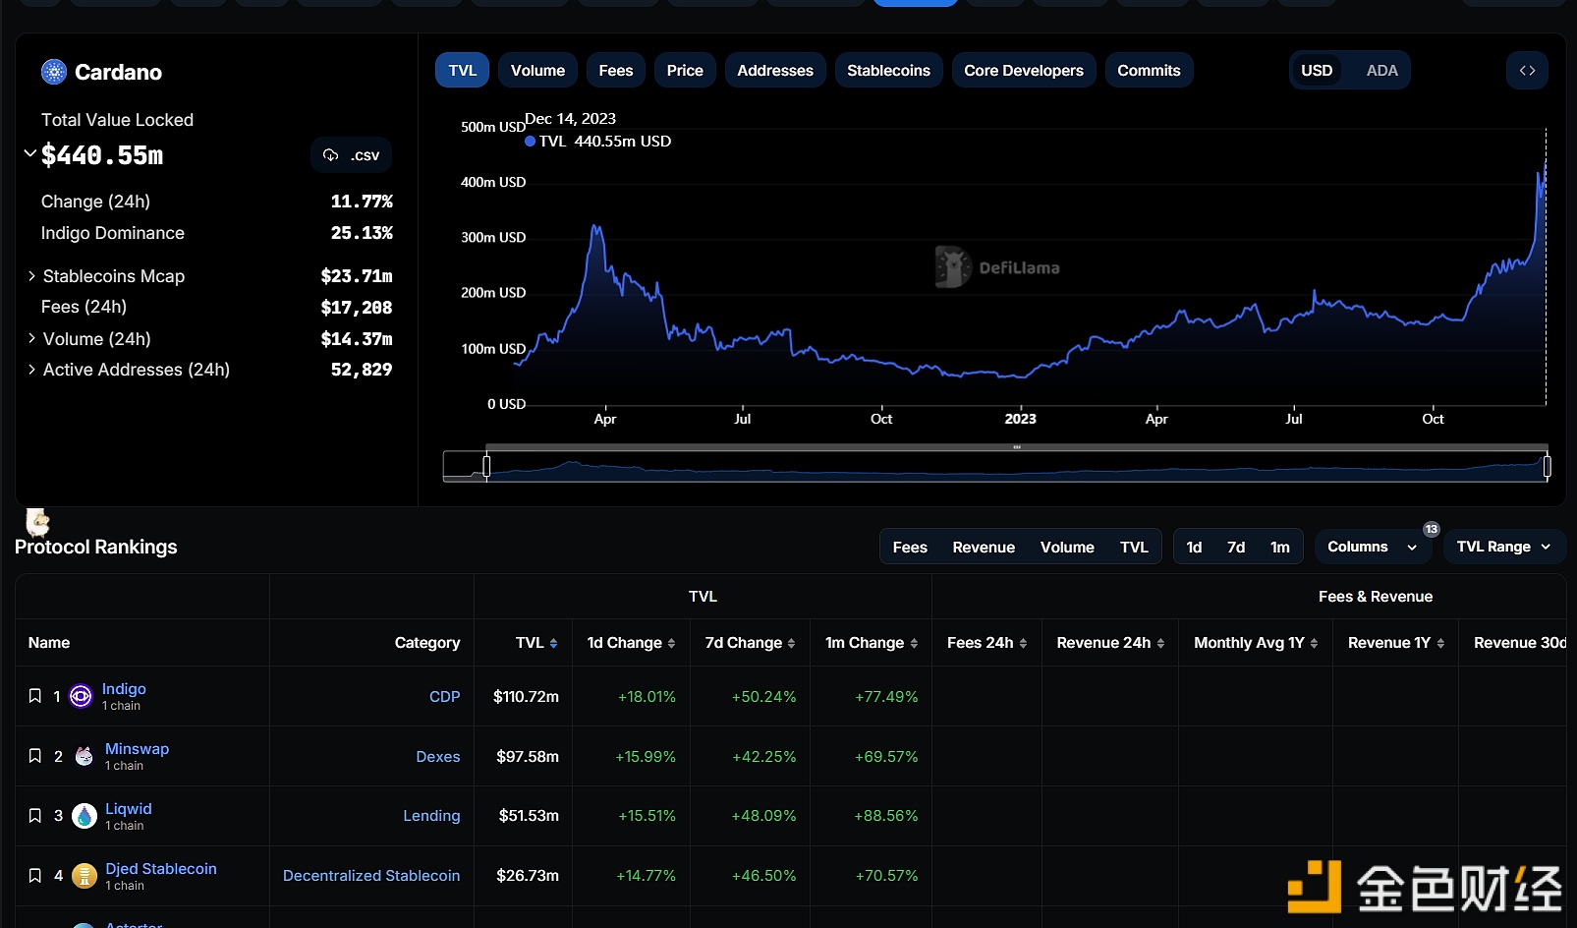Toggle the TVL chart metric
Viewport: 1577px width, 928px height.
pyautogui.click(x=462, y=71)
